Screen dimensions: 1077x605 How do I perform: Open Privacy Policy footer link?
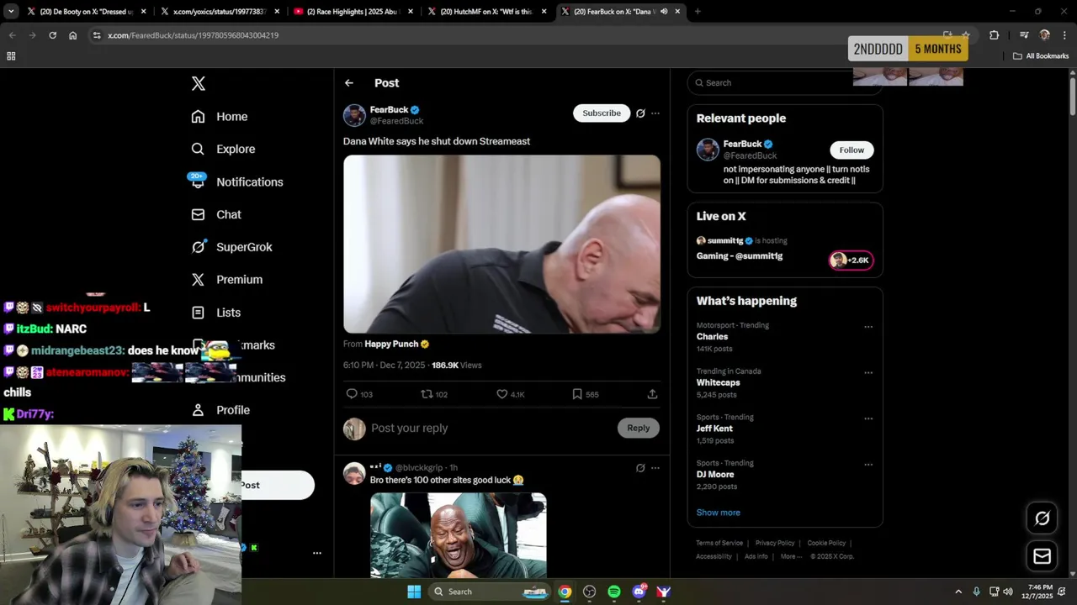pyautogui.click(x=775, y=543)
